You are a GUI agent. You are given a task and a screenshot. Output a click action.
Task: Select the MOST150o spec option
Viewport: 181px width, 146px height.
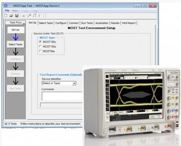click(x=40, y=47)
